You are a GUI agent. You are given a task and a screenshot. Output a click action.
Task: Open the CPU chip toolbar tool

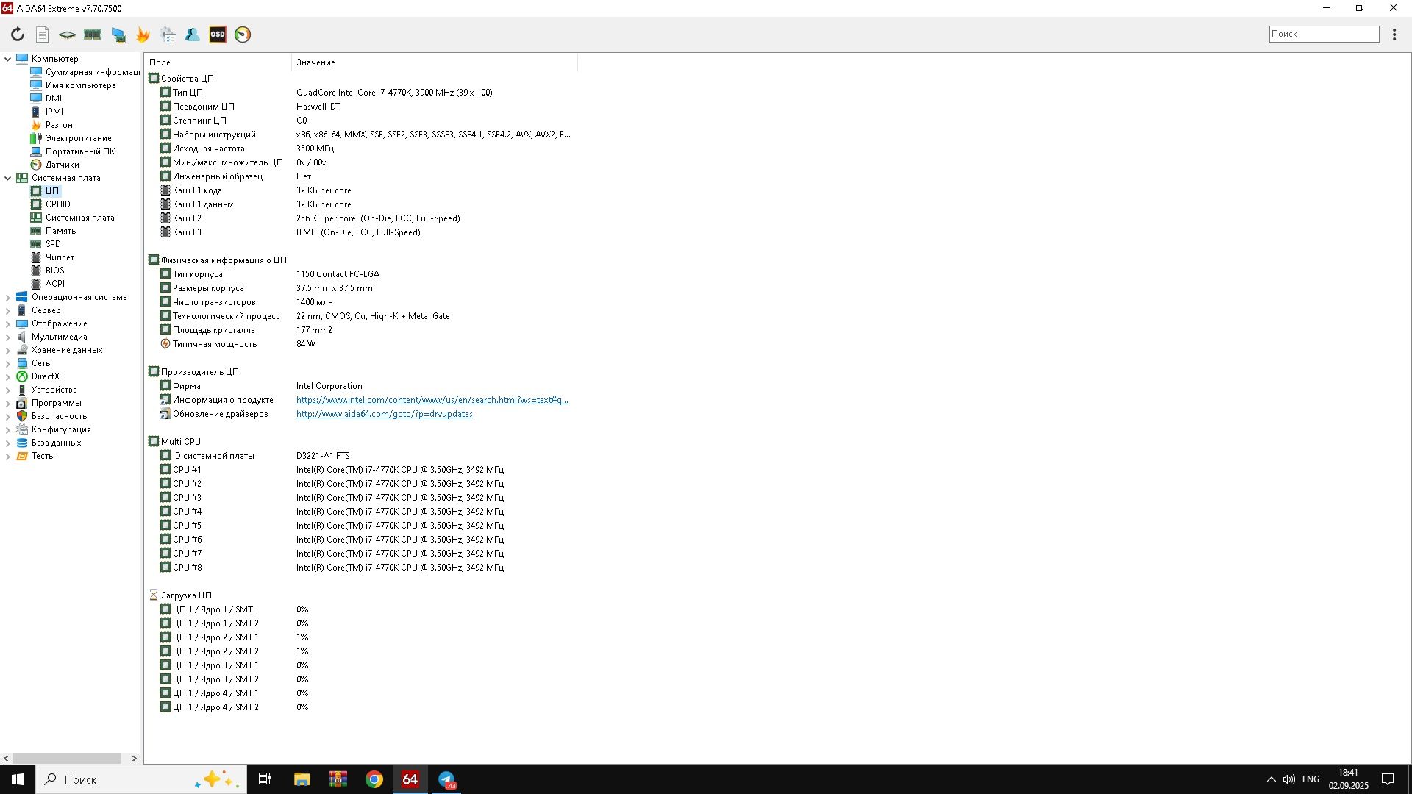point(67,35)
